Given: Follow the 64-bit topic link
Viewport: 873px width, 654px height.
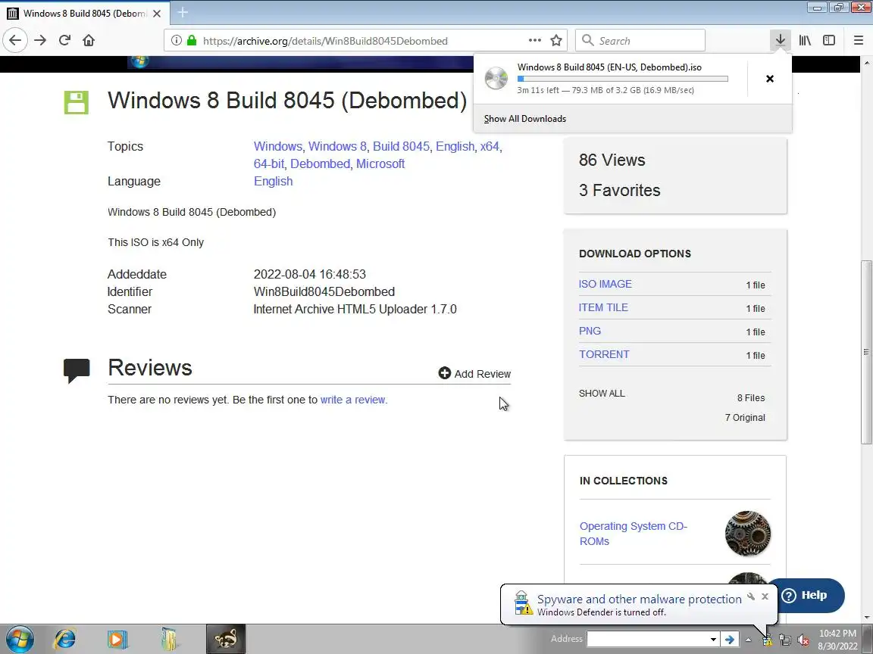Looking at the screenshot, I should pos(269,164).
